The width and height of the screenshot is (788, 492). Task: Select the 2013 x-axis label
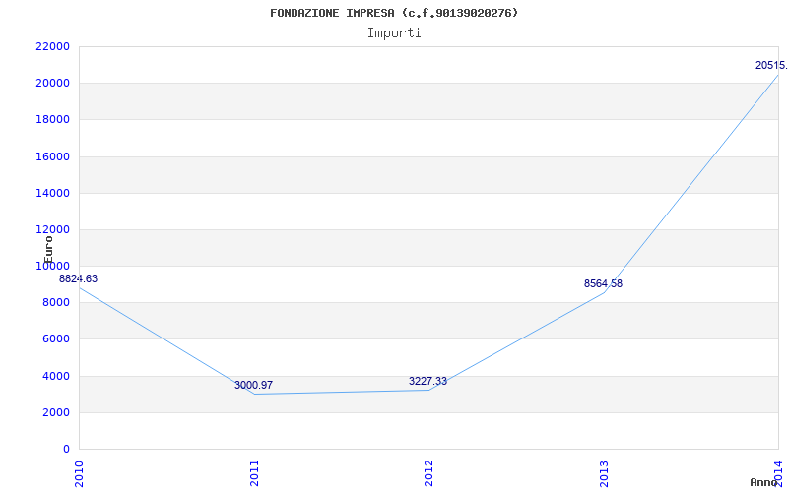(604, 473)
